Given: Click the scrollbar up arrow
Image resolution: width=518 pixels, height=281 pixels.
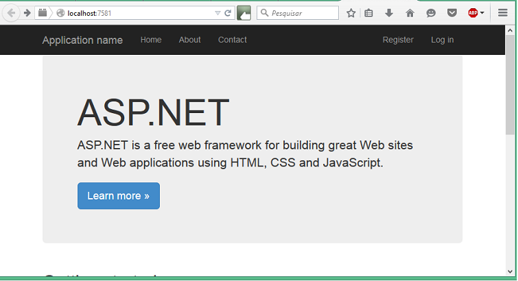Looking at the screenshot, I should (510, 30).
